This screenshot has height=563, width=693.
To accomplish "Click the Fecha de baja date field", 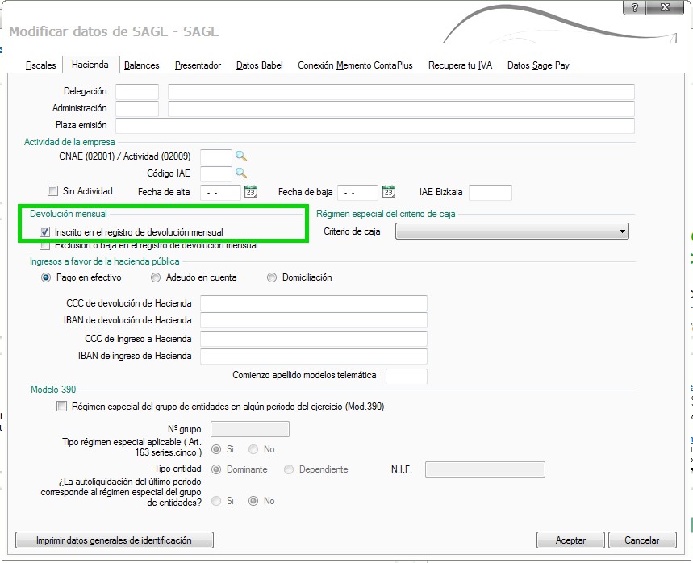I will 358,192.
